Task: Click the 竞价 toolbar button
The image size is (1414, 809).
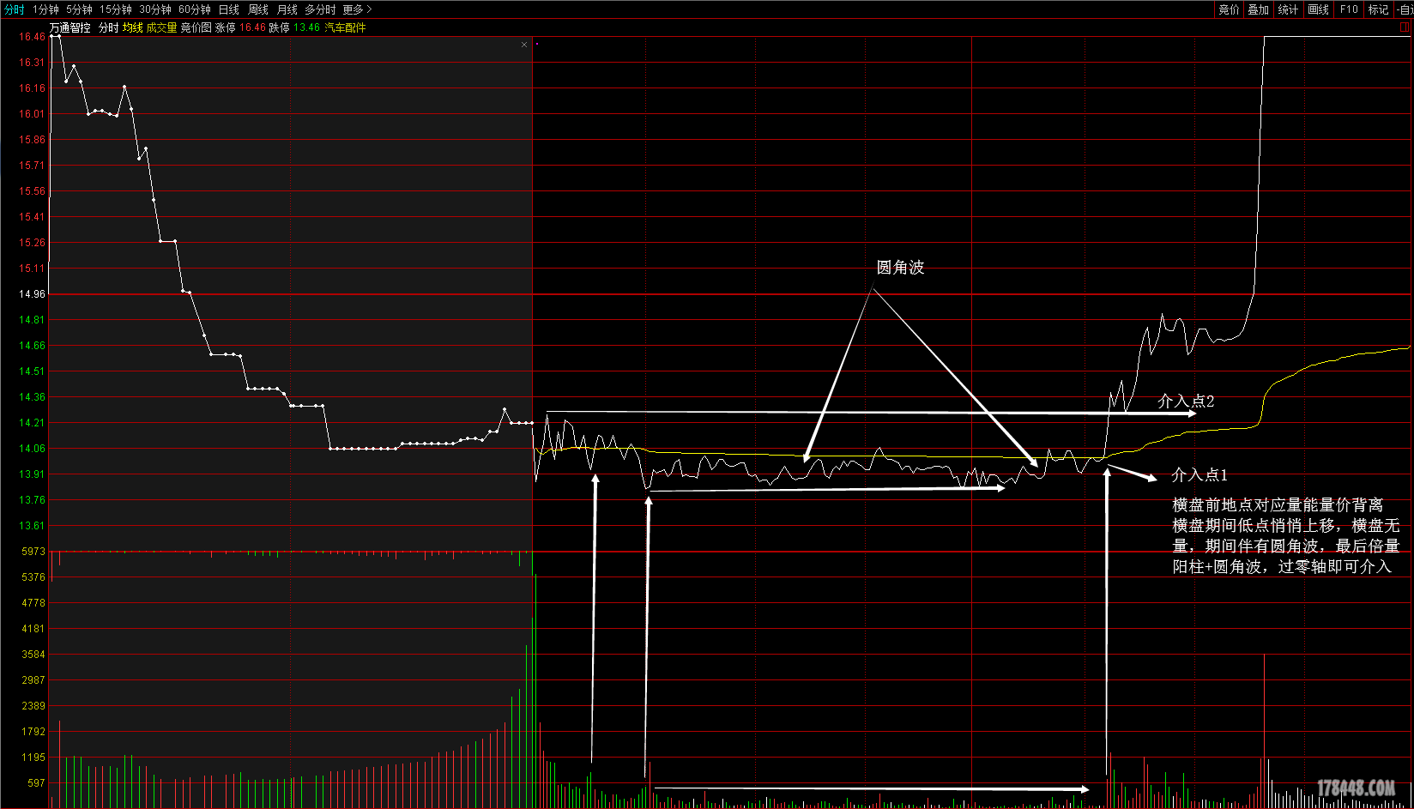Action: click(x=1229, y=9)
